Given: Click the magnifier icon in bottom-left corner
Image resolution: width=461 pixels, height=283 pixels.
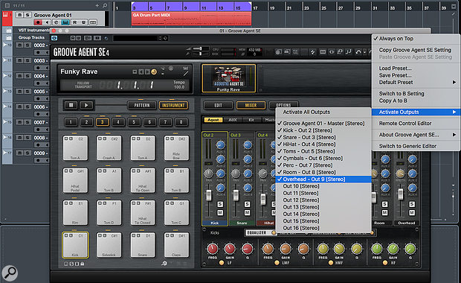Looking at the screenshot, I should coord(10,273).
